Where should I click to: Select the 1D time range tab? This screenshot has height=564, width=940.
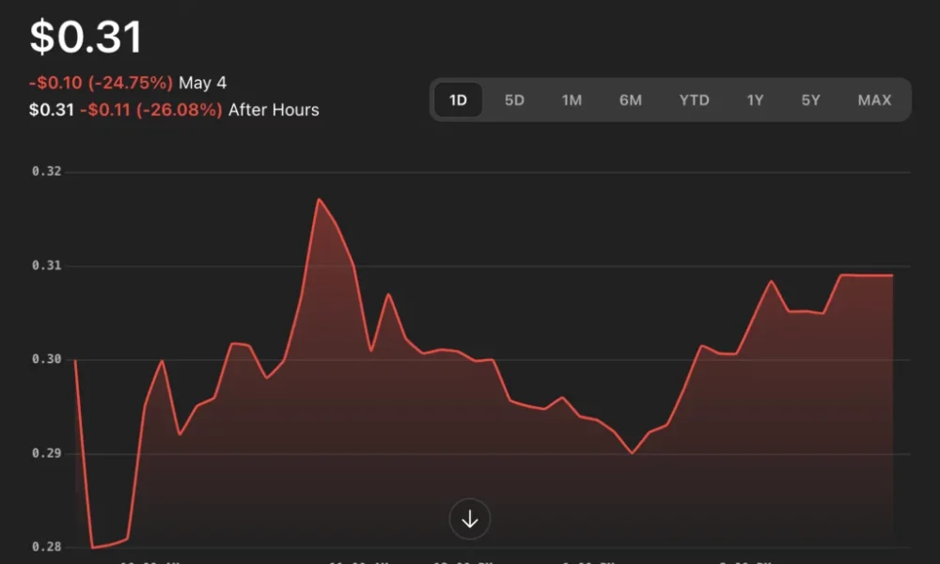tap(458, 100)
